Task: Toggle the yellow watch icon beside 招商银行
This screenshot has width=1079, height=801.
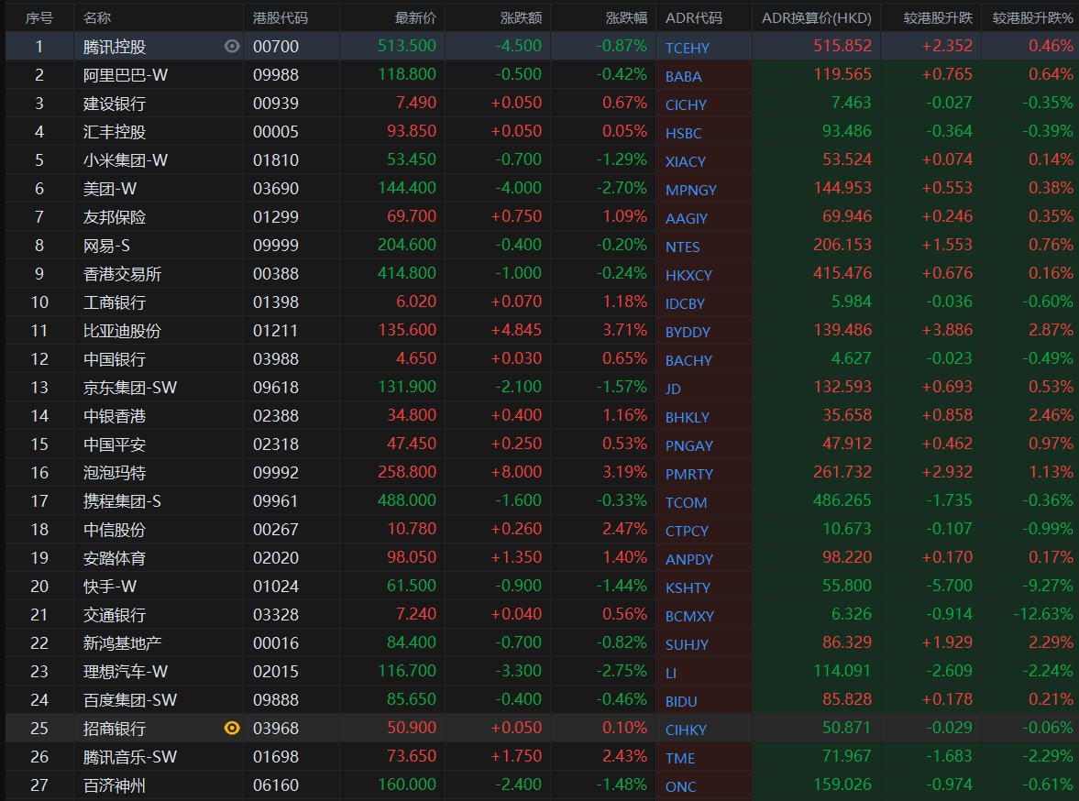Action: click(232, 729)
